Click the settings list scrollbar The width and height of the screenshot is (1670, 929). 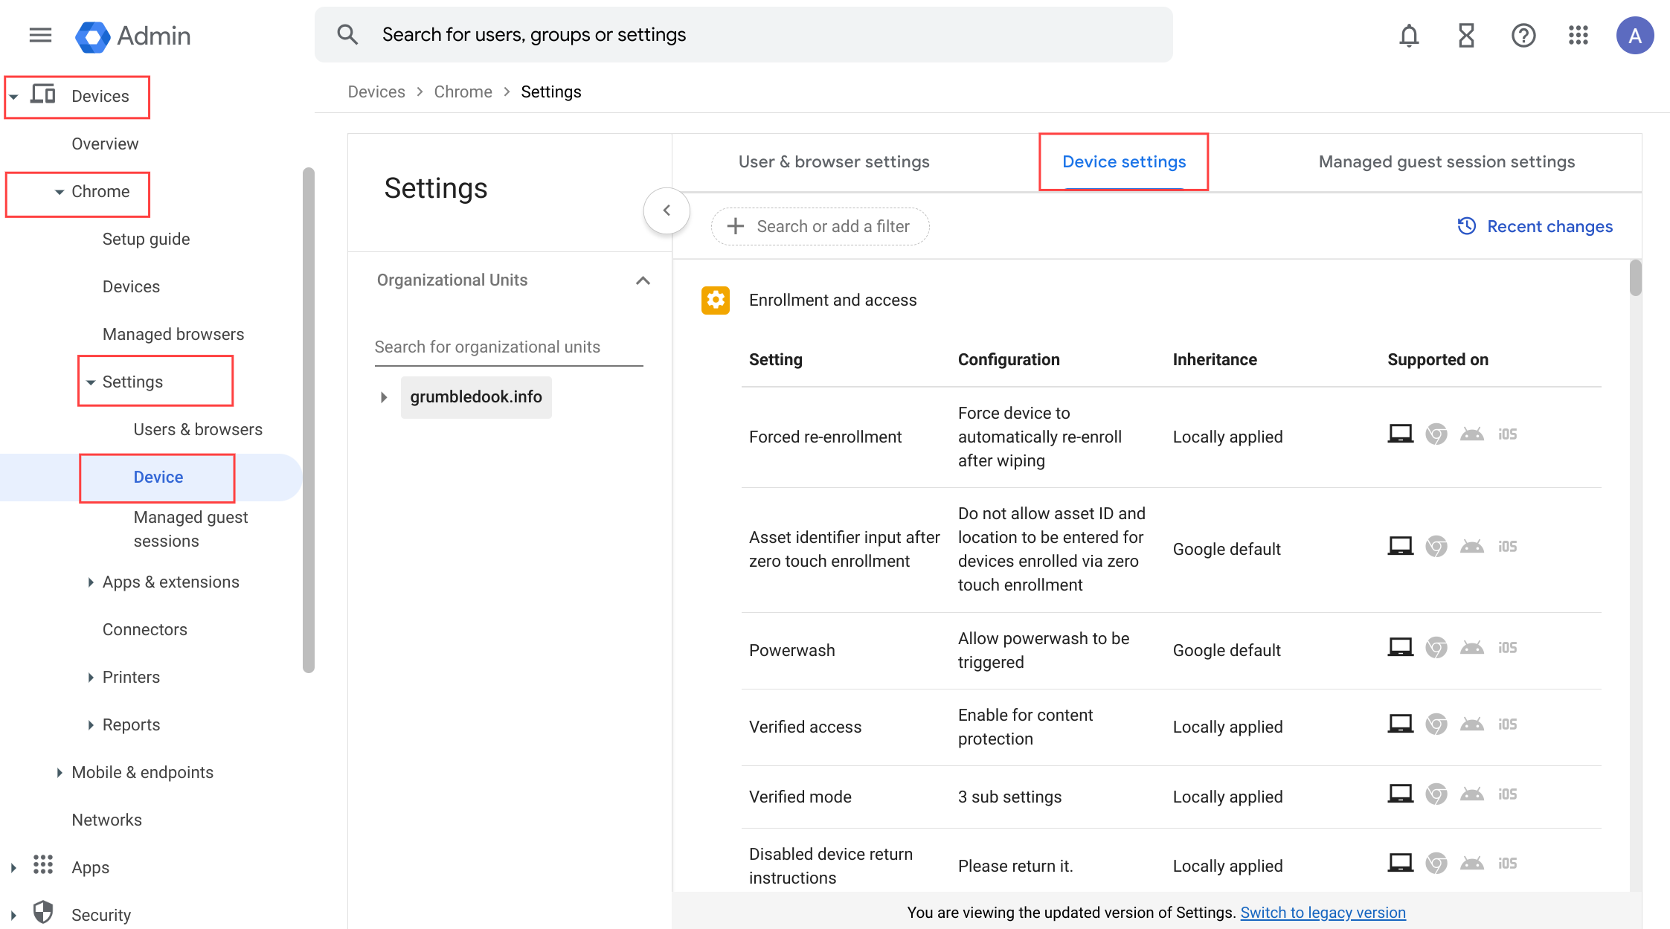(x=1635, y=278)
